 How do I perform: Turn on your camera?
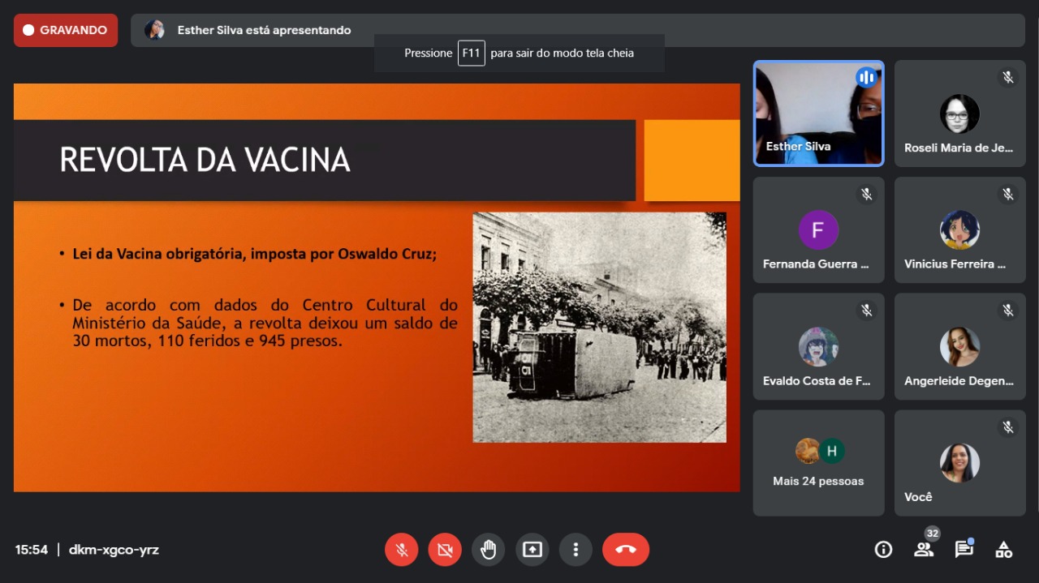point(445,550)
